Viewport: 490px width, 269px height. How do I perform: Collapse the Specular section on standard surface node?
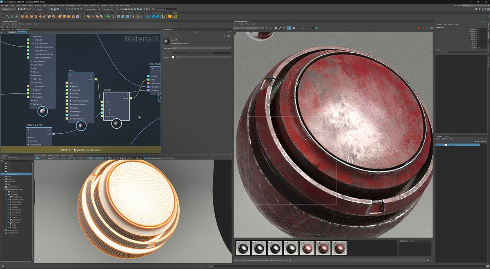point(32,36)
